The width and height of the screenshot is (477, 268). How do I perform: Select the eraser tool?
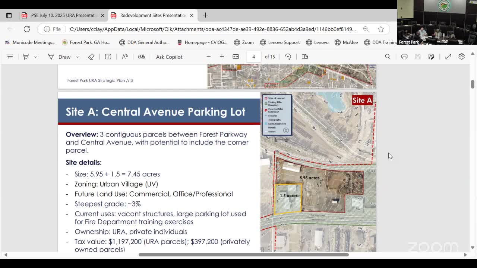pos(91,56)
